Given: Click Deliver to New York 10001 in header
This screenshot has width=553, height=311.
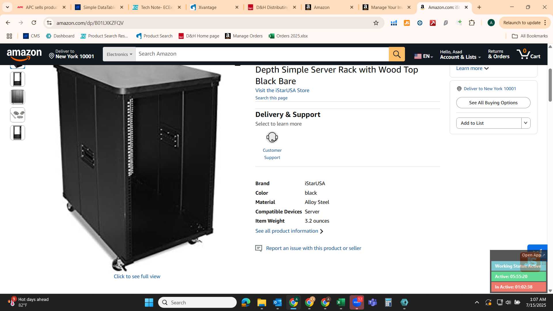Looking at the screenshot, I should pos(71,54).
